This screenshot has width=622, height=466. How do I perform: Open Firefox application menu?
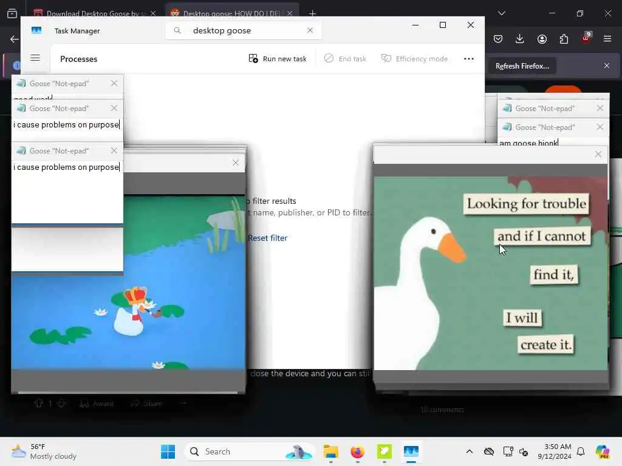coord(607,39)
